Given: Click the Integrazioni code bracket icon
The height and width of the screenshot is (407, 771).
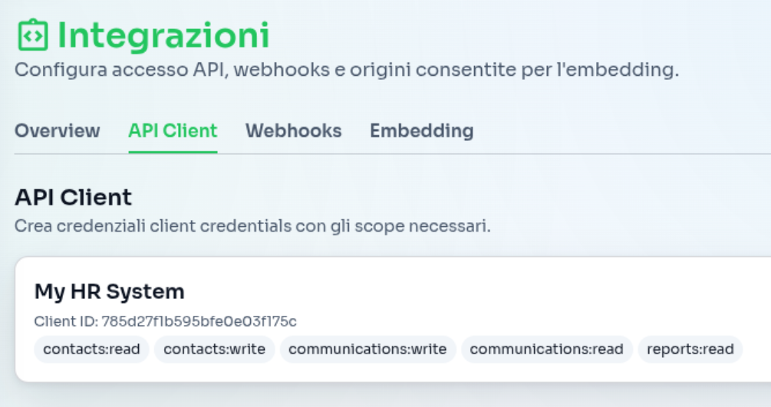Looking at the screenshot, I should pos(31,35).
